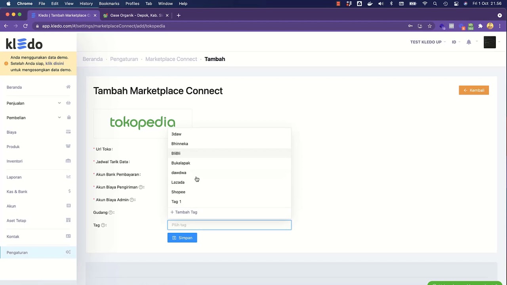Click the browser back arrow

(6, 26)
